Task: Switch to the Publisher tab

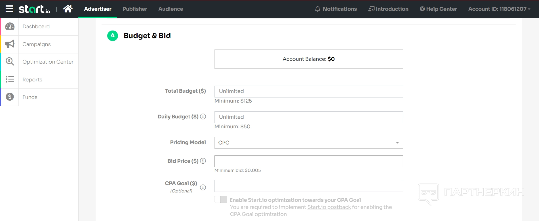Action: (135, 9)
